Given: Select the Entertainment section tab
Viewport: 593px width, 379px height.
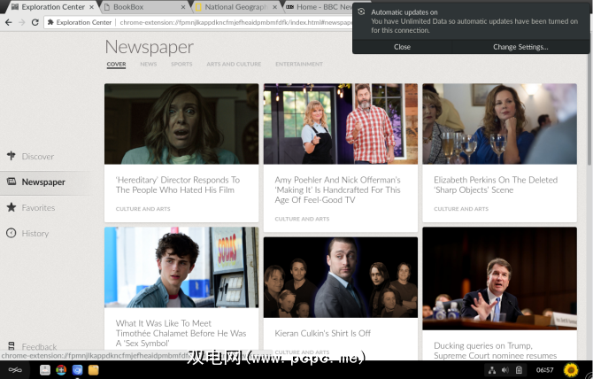Looking at the screenshot, I should click(298, 64).
